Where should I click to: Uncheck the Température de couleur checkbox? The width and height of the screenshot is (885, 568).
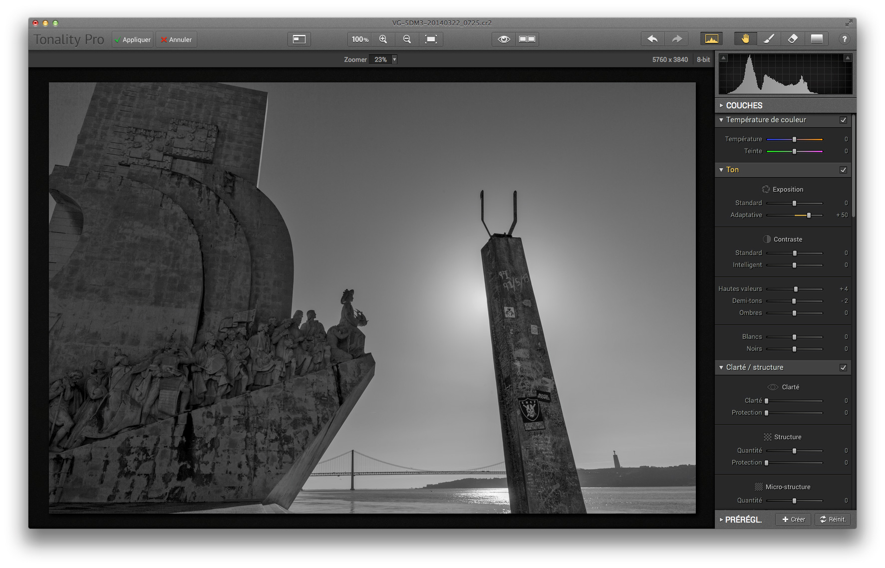click(x=844, y=120)
